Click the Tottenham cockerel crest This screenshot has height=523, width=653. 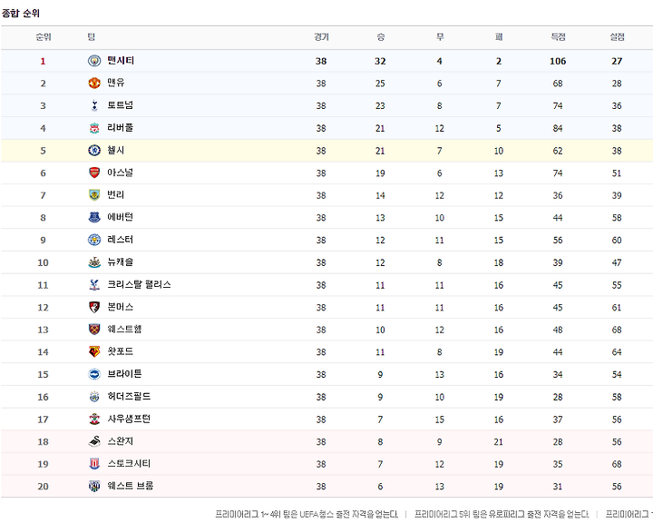(x=94, y=105)
